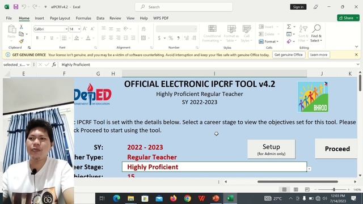363x204 pixels.
Task: Open the File menu
Action: (x=9, y=18)
